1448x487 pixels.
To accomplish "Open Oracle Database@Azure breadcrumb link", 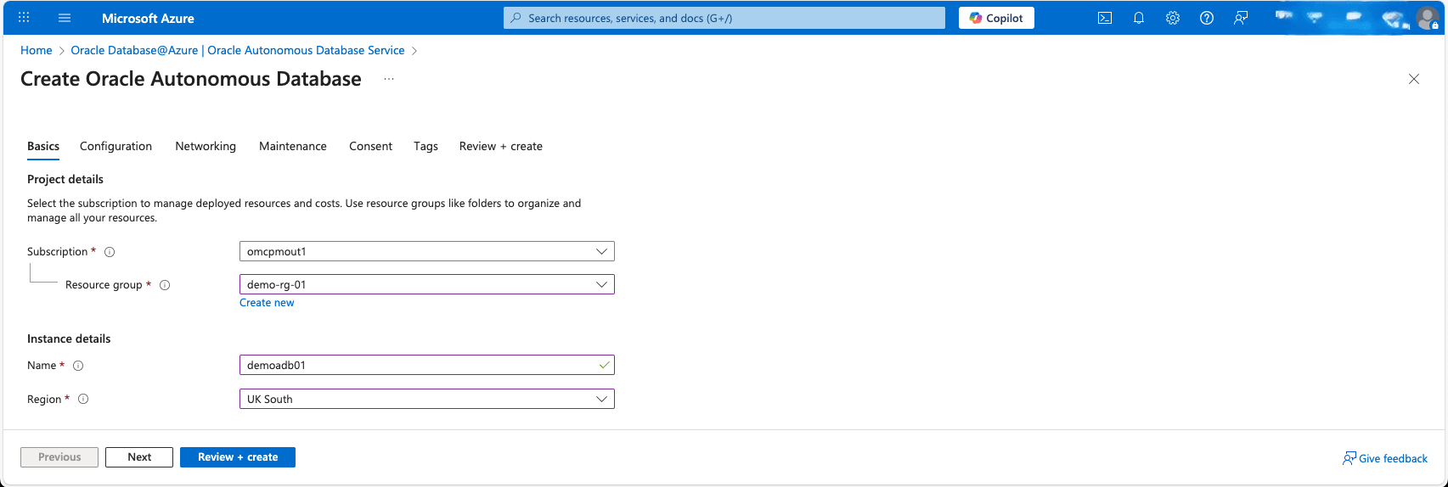I will point(238,50).
